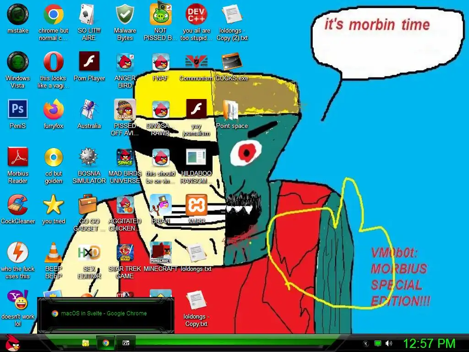Open the 'mistake' desktop icon
The height and width of the screenshot is (352, 469).
click(x=18, y=15)
